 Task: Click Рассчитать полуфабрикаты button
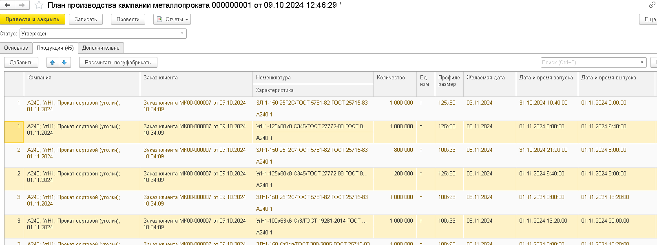pyautogui.click(x=118, y=62)
